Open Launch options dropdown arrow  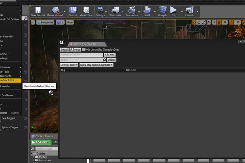click(198, 11)
